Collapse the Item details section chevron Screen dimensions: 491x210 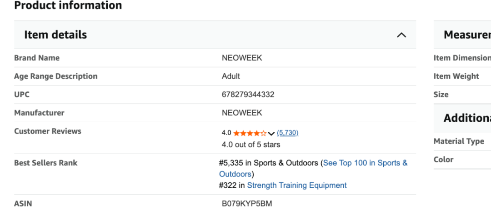coord(401,35)
